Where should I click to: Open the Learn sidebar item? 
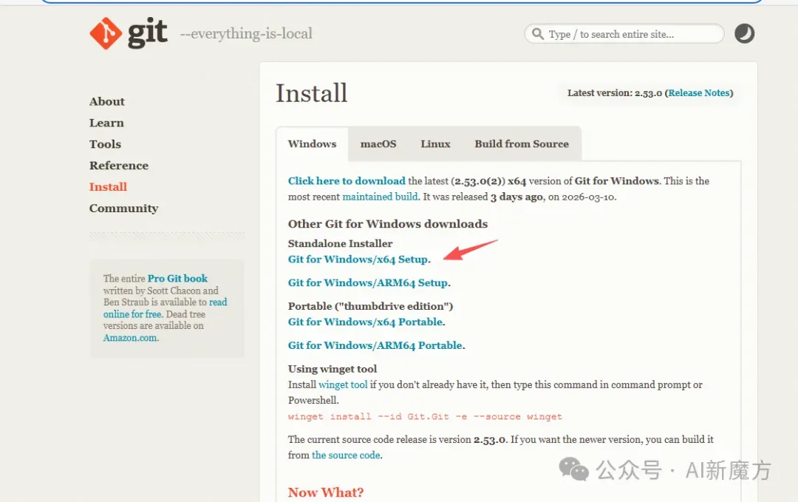(x=106, y=123)
